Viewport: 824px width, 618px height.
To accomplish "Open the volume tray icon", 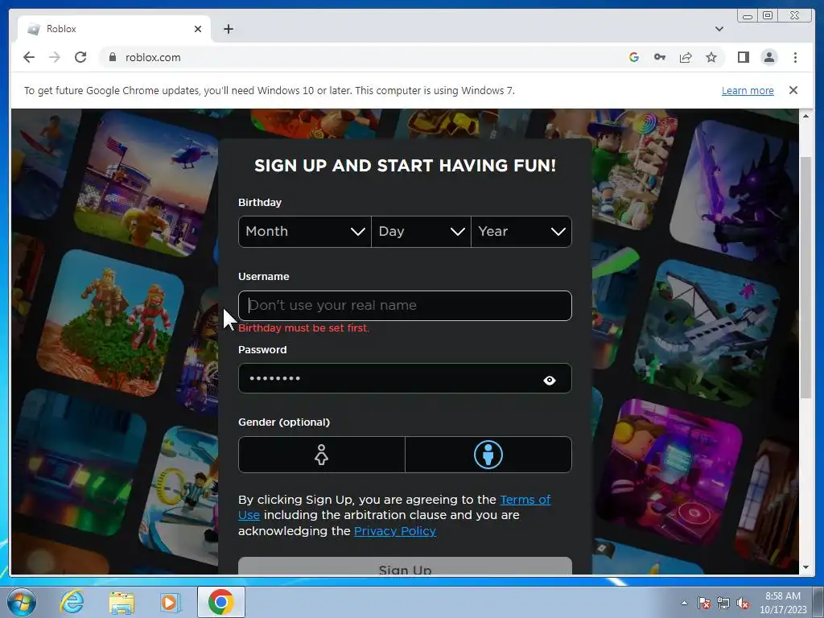I will point(743,603).
